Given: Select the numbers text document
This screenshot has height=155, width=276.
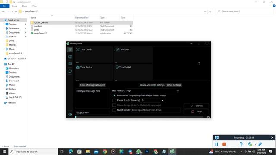Looking at the screenshot, I should tap(38, 26).
